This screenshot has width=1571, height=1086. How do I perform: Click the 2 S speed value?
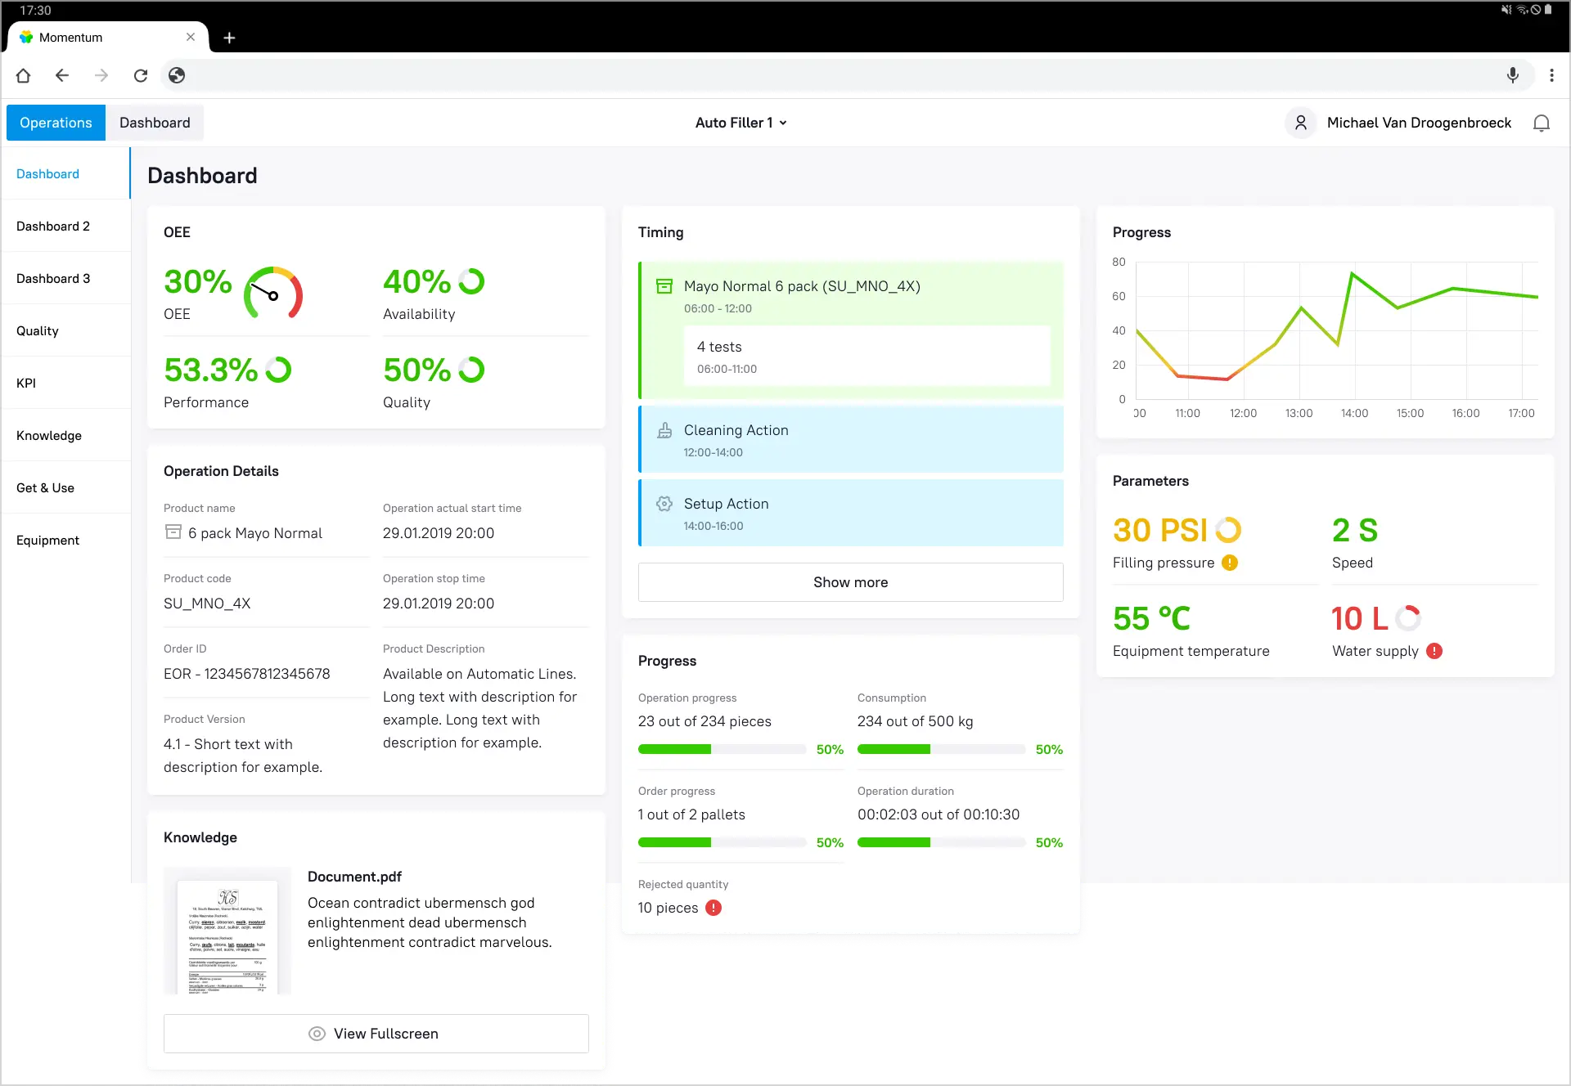coord(1355,530)
